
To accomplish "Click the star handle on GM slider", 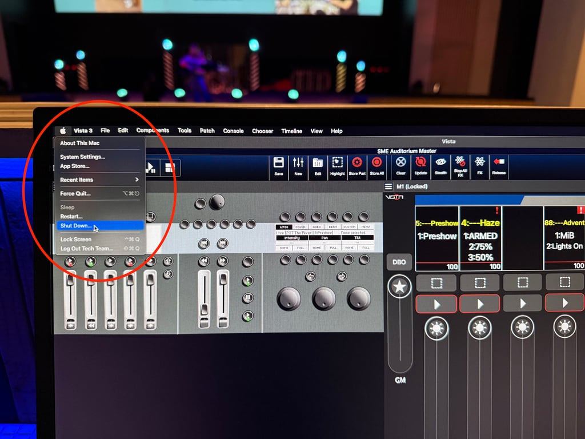I will (x=399, y=287).
